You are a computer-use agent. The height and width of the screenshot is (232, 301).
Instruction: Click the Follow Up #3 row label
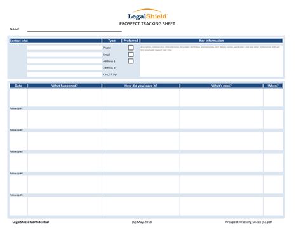click(x=16, y=151)
